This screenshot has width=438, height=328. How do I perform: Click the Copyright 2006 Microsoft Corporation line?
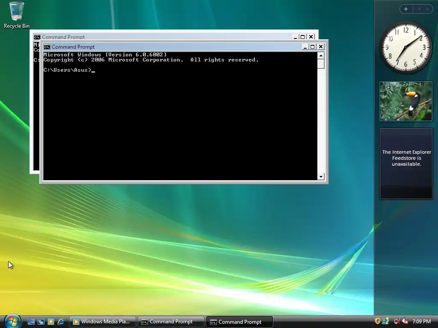(x=151, y=60)
